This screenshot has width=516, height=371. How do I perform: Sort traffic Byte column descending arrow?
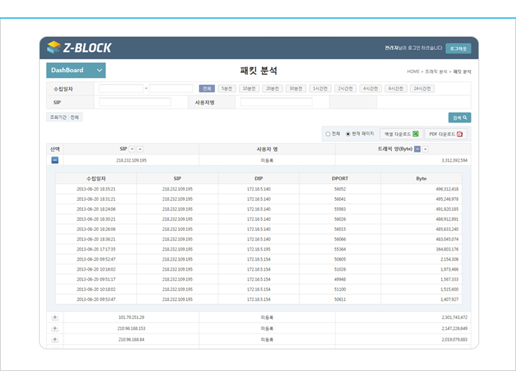[417, 149]
